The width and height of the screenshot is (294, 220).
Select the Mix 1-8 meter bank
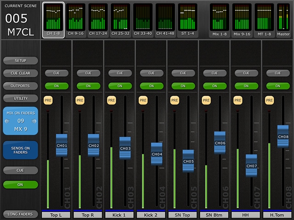pyautogui.click(x=220, y=20)
